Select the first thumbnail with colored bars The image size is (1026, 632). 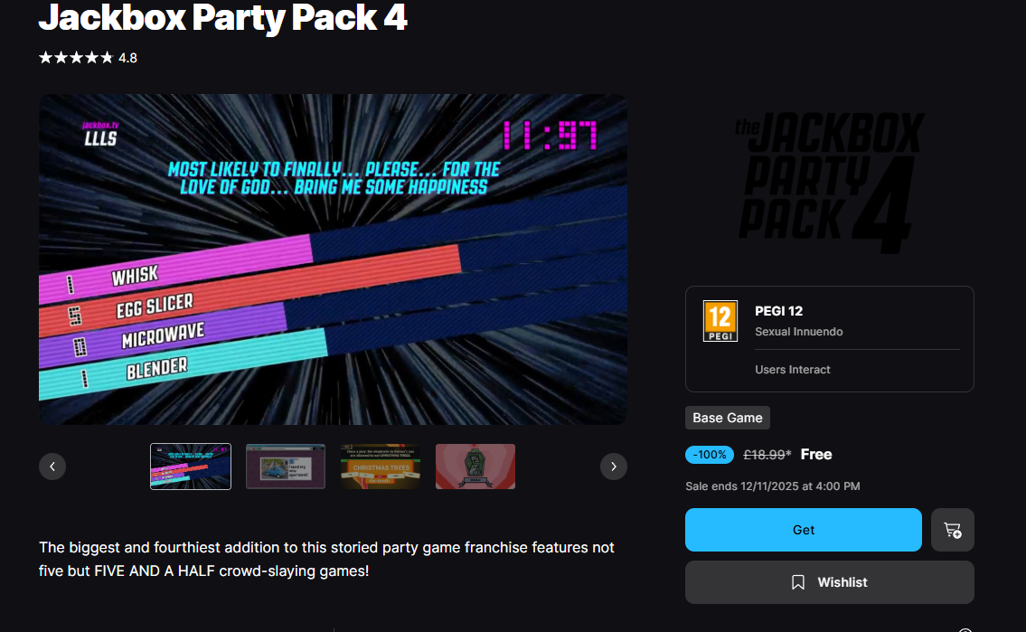click(191, 467)
